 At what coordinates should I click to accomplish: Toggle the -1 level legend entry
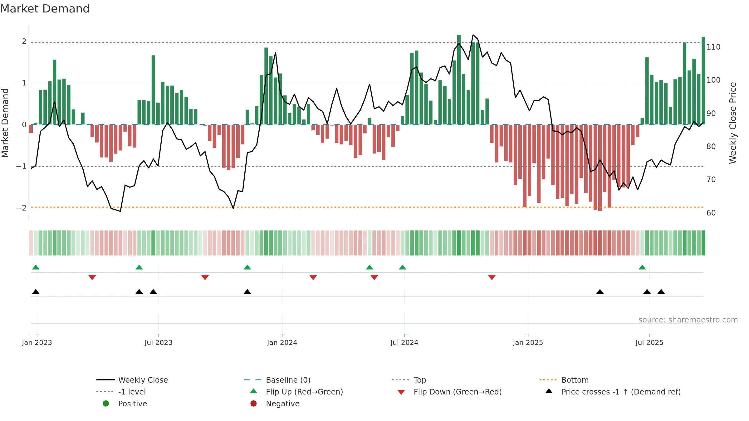click(121, 392)
